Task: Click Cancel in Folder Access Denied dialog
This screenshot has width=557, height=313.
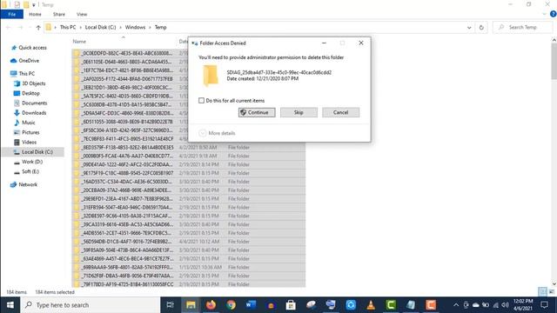Action: pyautogui.click(x=340, y=112)
